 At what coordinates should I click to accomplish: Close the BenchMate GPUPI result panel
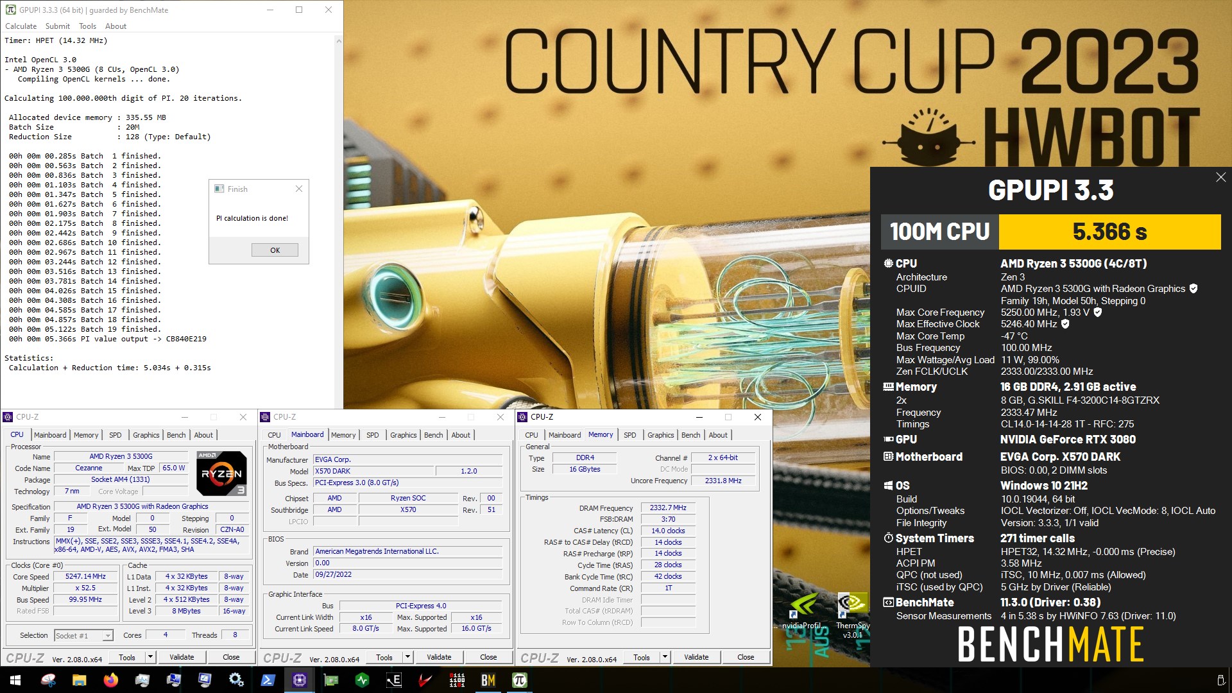pyautogui.click(x=1220, y=177)
